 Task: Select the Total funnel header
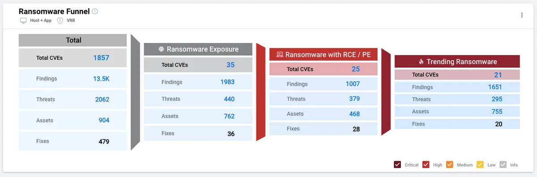pos(73,40)
